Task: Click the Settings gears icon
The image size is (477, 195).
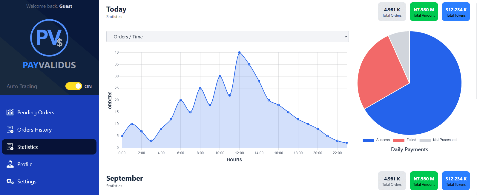Action: pos(10,181)
